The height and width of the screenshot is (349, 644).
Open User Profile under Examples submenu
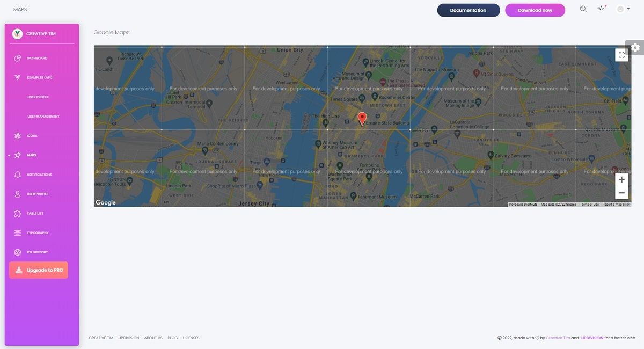38,97
